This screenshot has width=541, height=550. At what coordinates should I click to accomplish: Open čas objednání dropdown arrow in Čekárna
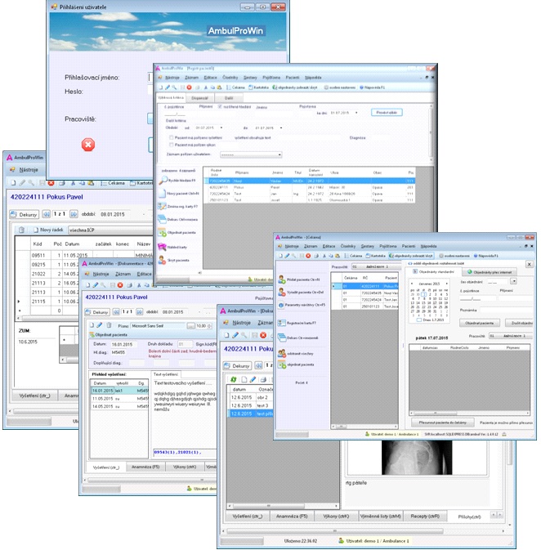click(x=513, y=281)
